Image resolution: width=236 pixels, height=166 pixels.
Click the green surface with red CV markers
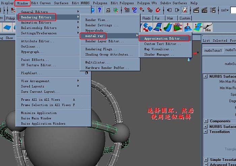(x=178, y=27)
